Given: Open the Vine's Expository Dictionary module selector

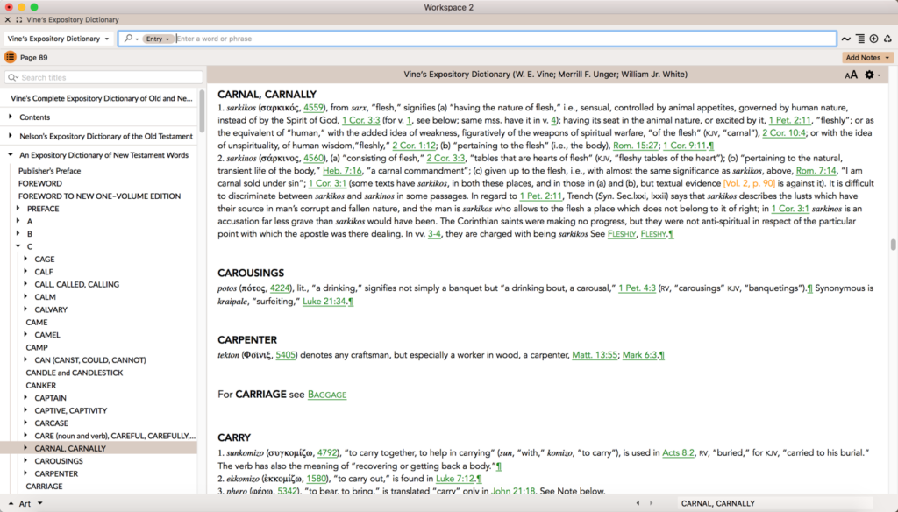Looking at the screenshot, I should coord(58,38).
